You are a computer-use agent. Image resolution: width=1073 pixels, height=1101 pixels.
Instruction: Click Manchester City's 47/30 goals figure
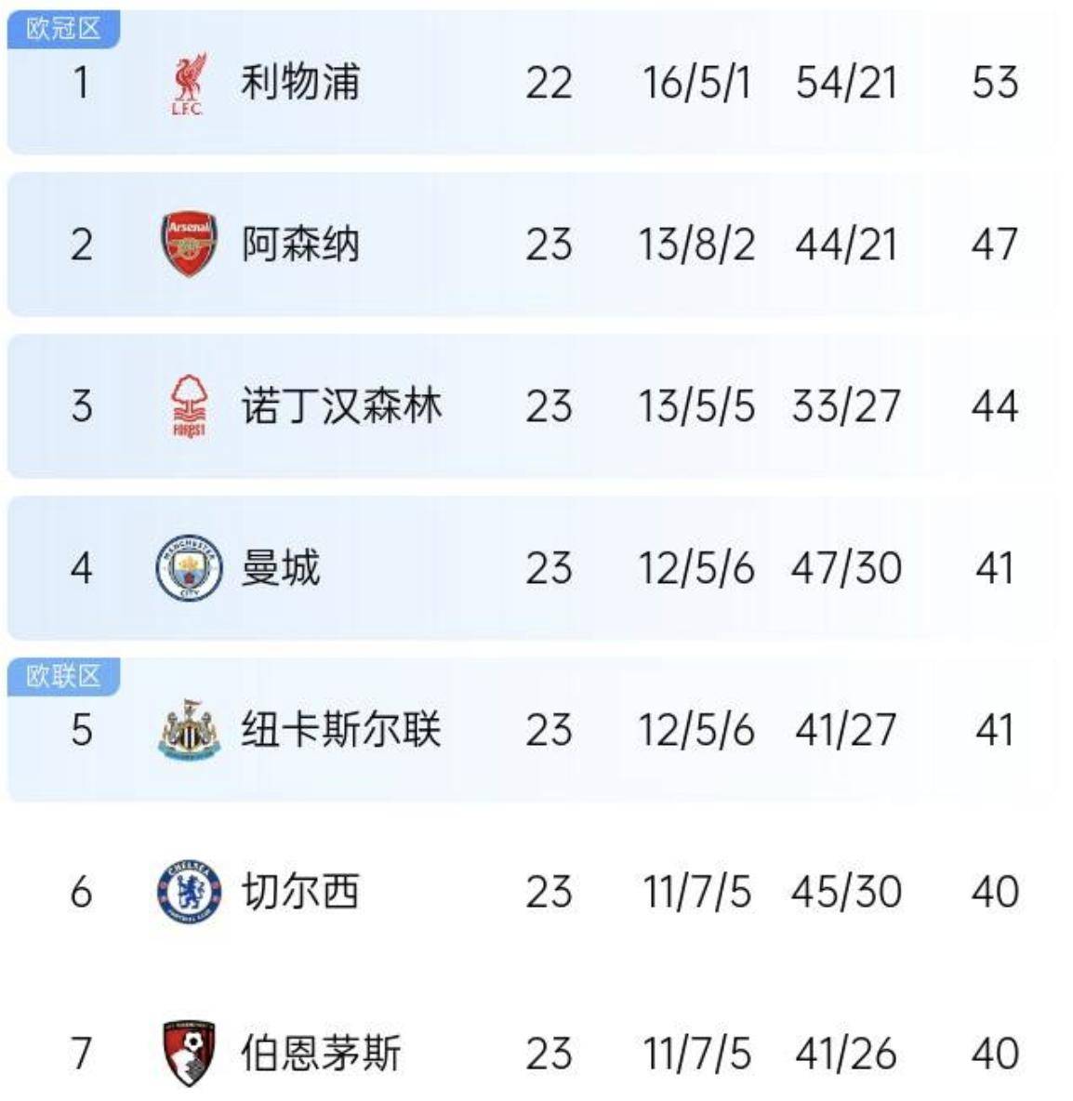coord(846,568)
